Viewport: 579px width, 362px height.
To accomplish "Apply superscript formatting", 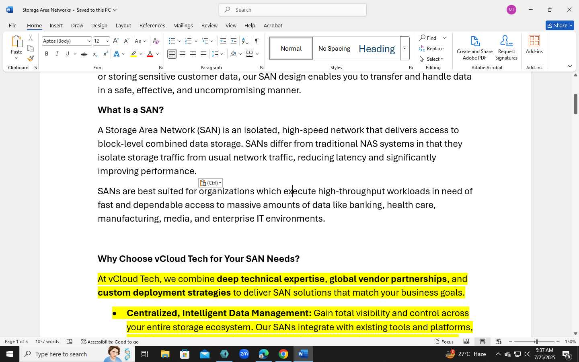I will (x=105, y=54).
